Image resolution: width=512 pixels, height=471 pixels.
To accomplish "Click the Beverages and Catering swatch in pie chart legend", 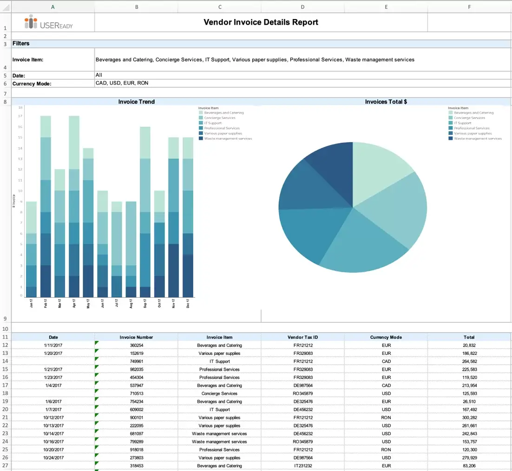I will coord(451,112).
